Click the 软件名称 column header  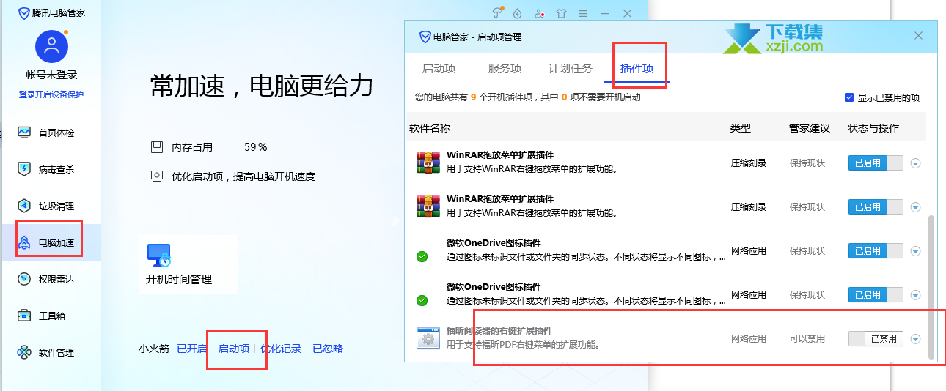(430, 128)
